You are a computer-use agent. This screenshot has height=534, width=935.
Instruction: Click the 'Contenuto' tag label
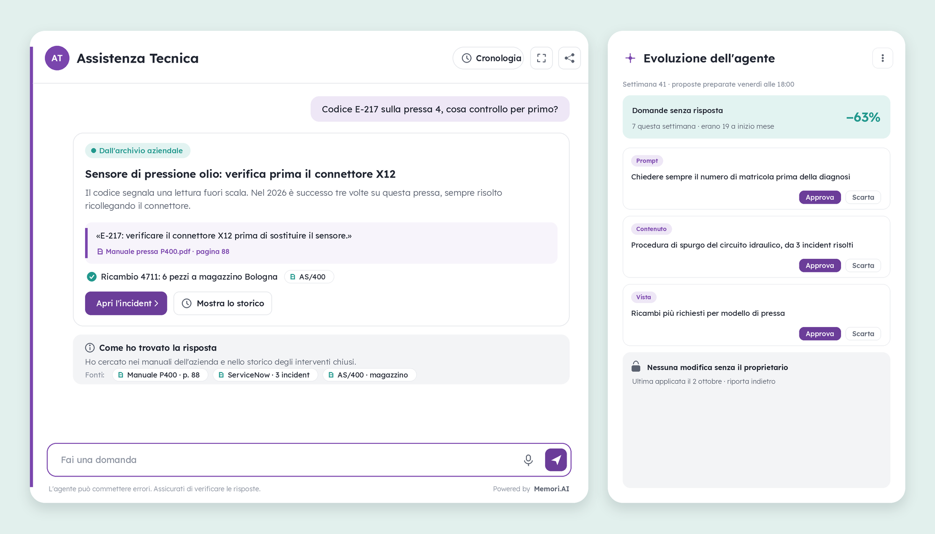[x=651, y=229]
